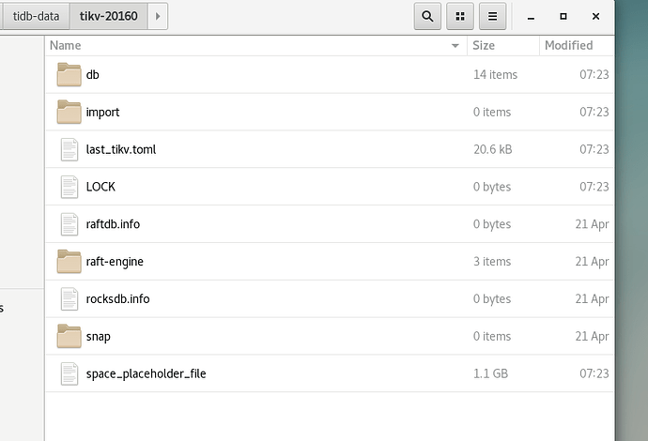Image resolution: width=648 pixels, height=441 pixels.
Task: Select the file name space_placeholder_file
Action: (146, 373)
